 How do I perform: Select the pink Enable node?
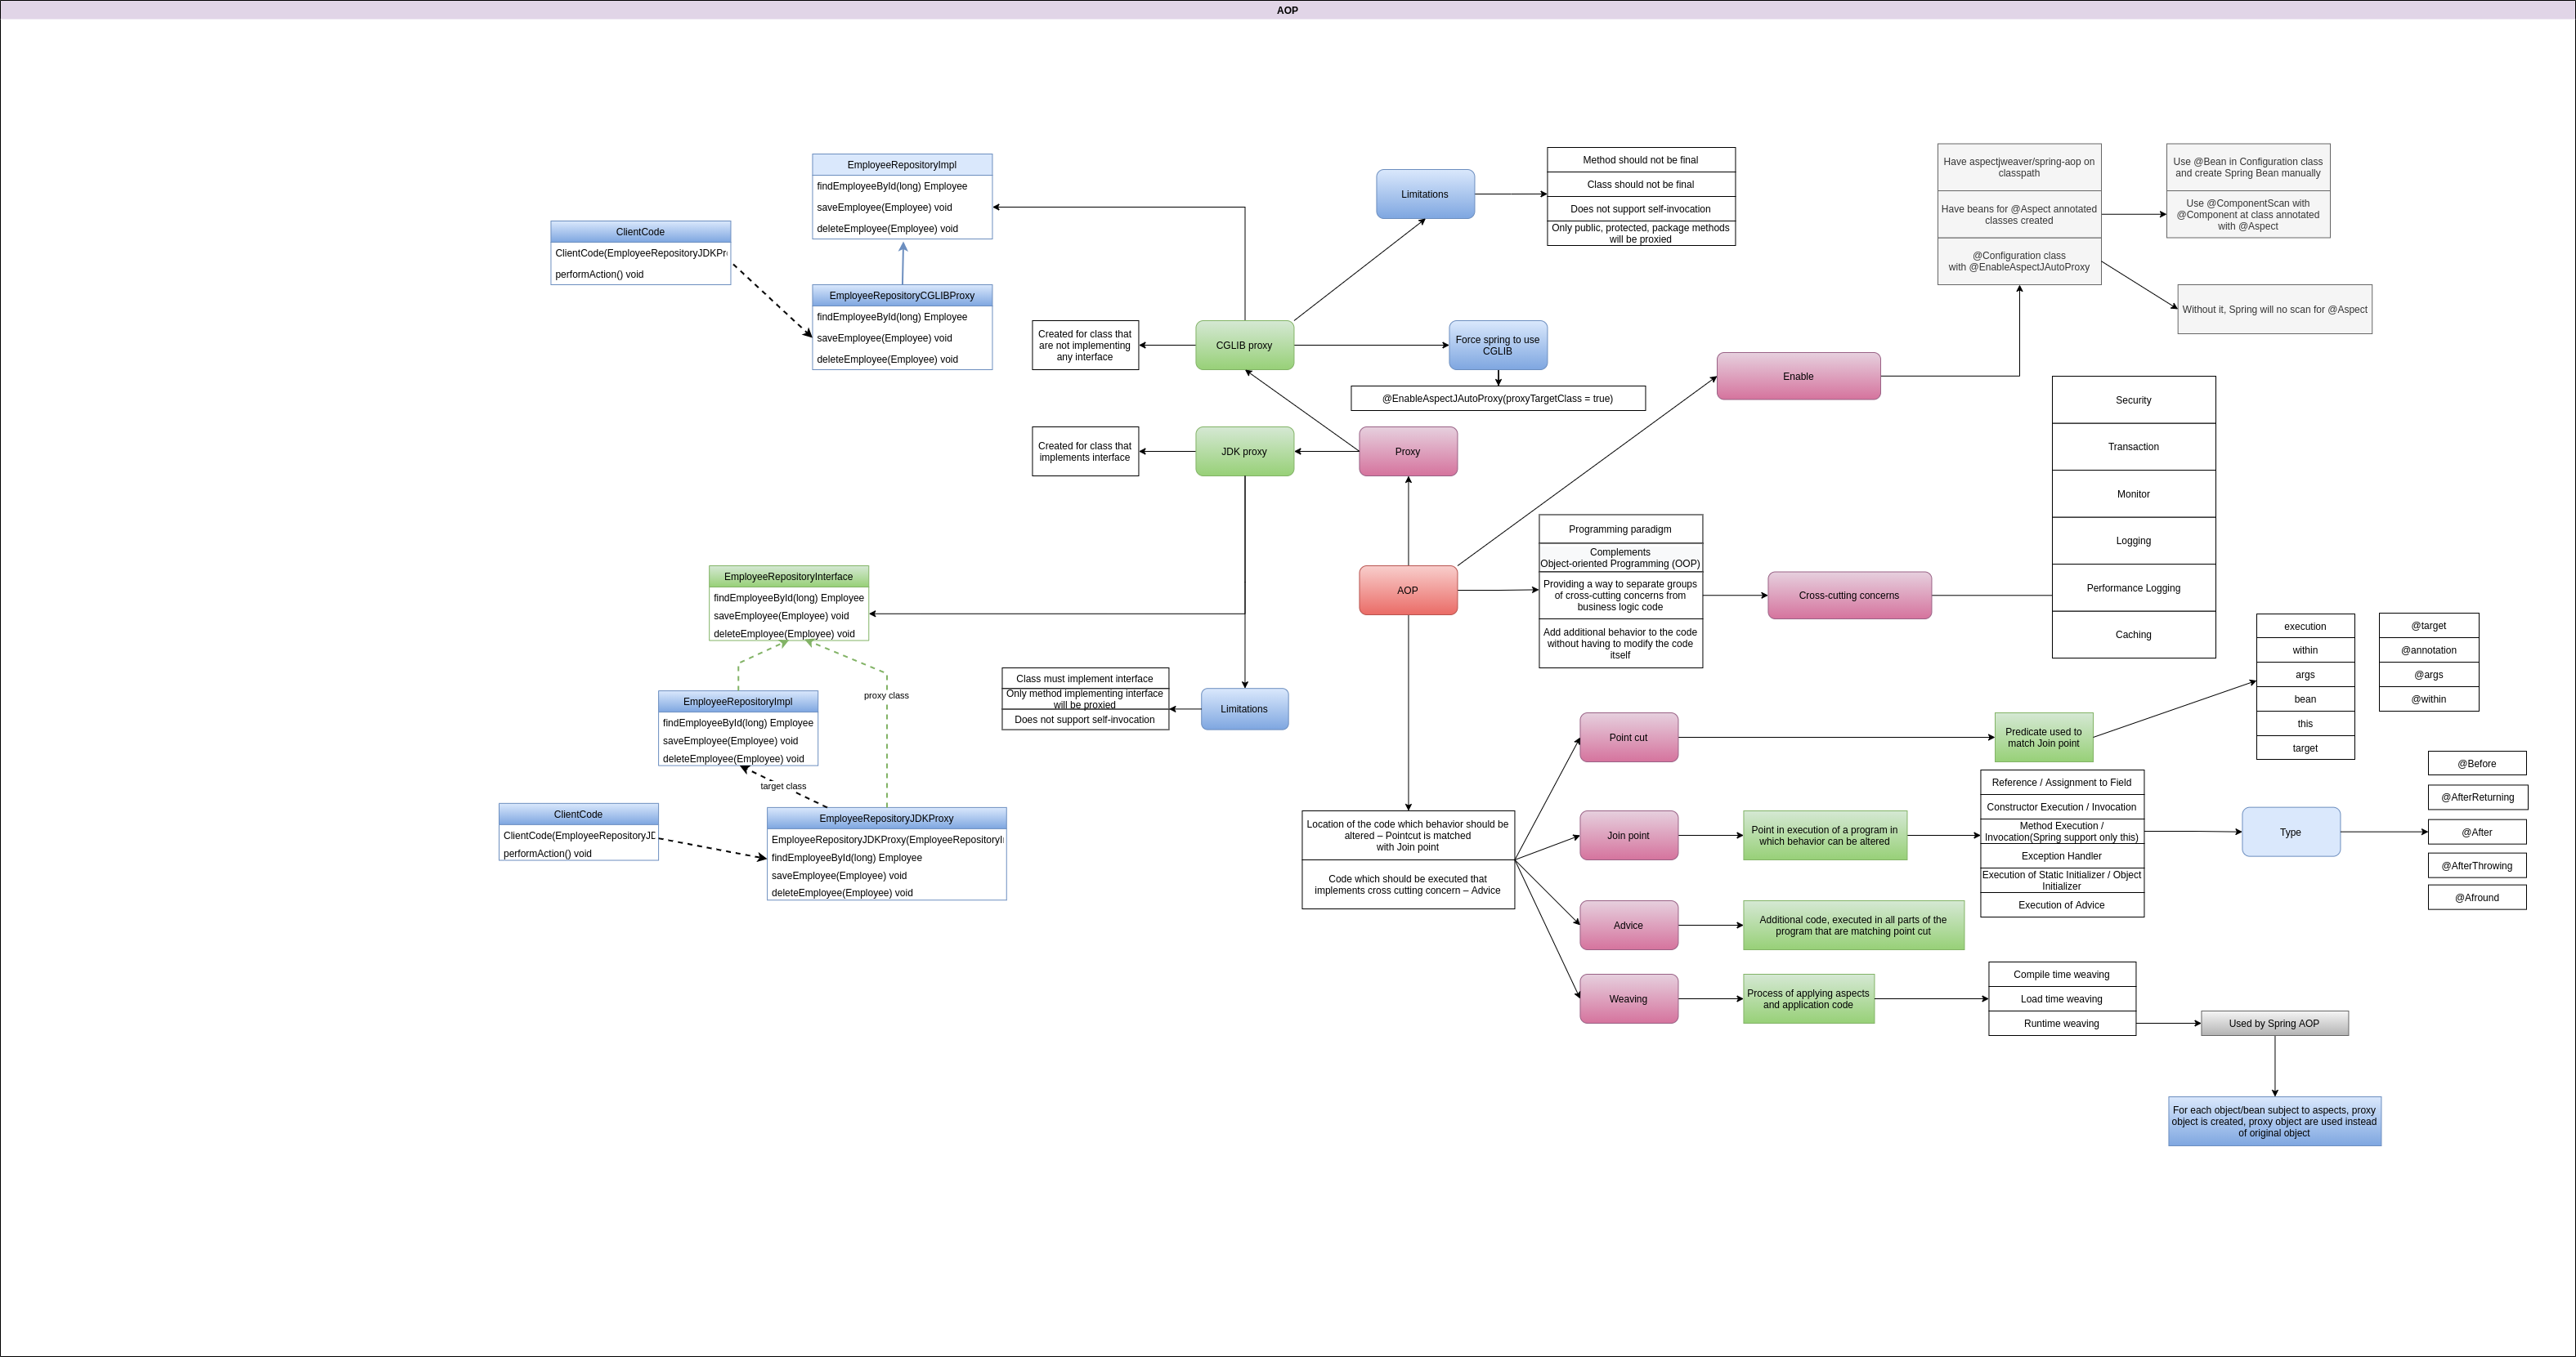pos(1798,377)
